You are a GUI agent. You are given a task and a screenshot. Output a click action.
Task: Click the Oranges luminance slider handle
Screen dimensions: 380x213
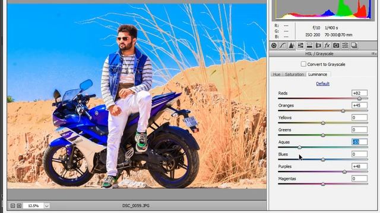pyautogui.click(x=343, y=111)
